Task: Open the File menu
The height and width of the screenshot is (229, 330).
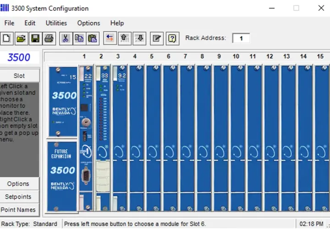Action: [x=9, y=23]
